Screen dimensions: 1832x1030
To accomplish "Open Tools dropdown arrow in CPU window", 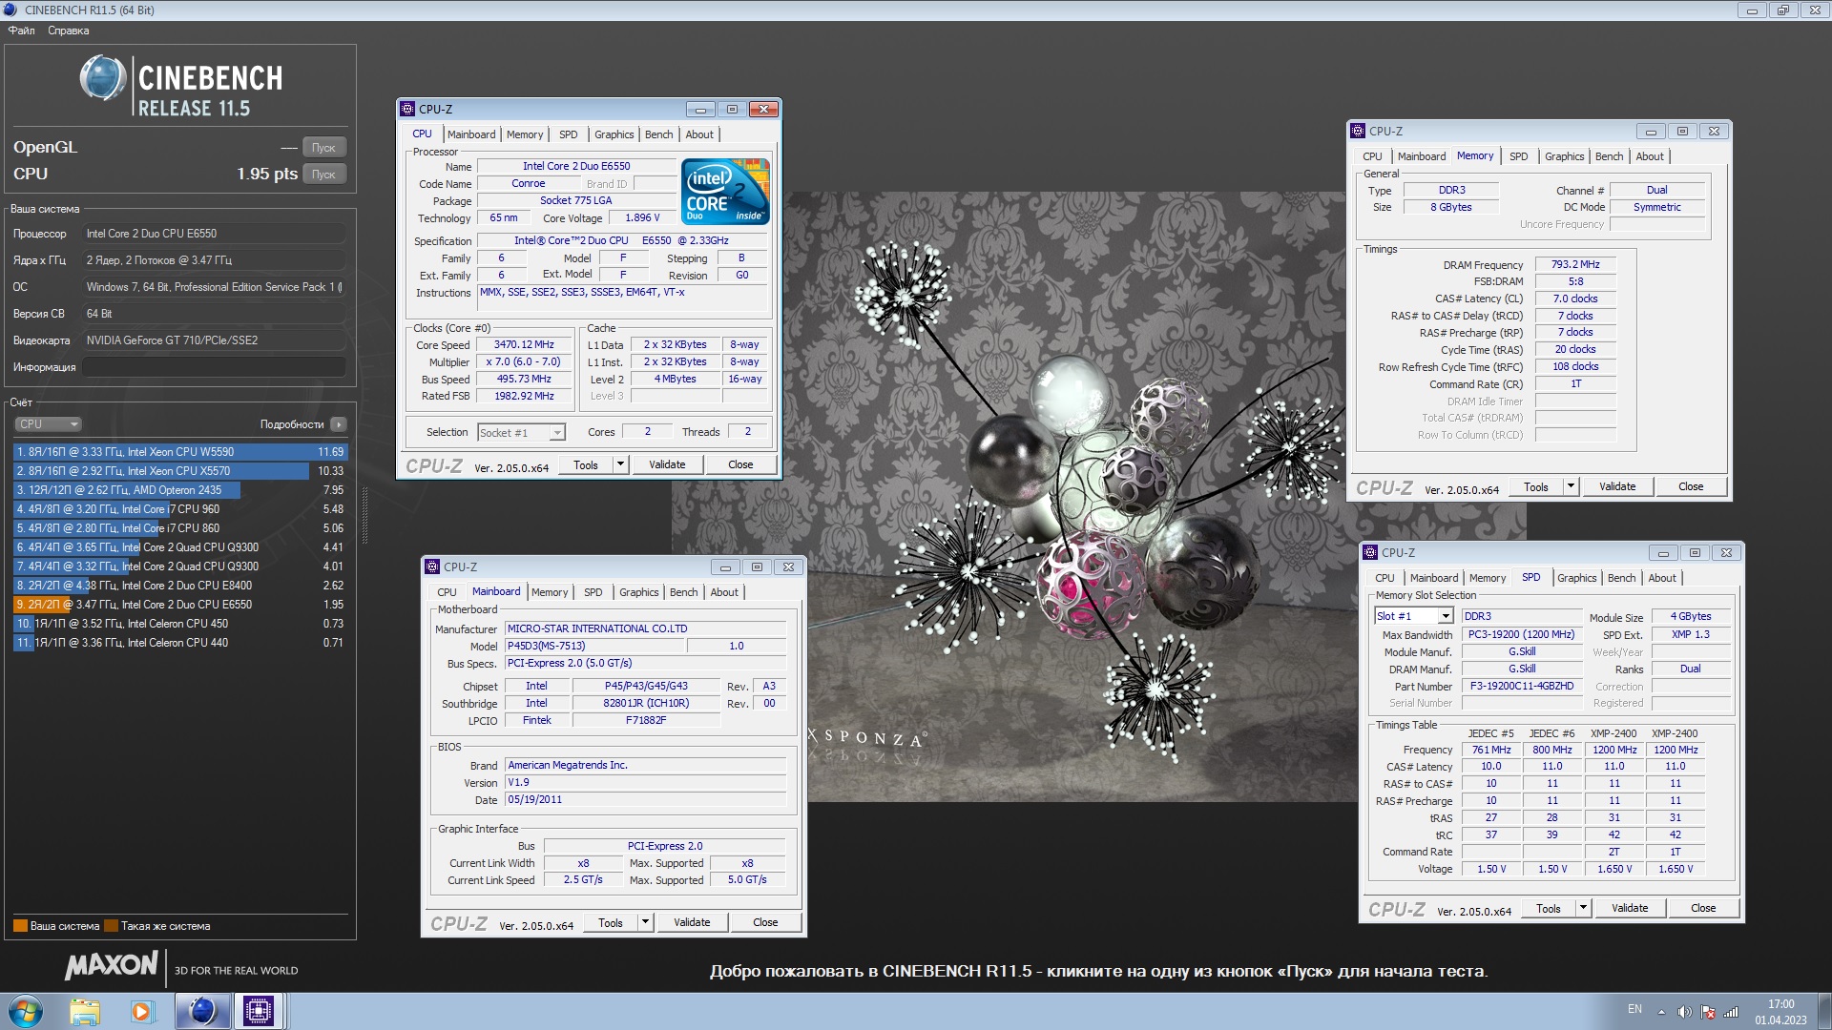I will [x=620, y=464].
